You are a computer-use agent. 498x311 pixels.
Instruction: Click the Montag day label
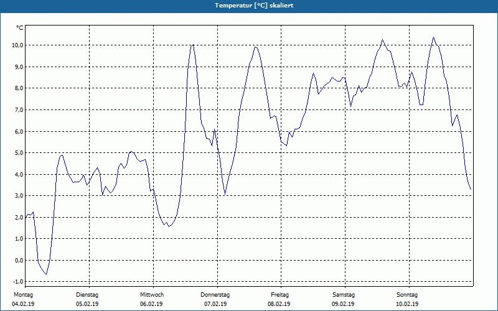[x=23, y=295]
